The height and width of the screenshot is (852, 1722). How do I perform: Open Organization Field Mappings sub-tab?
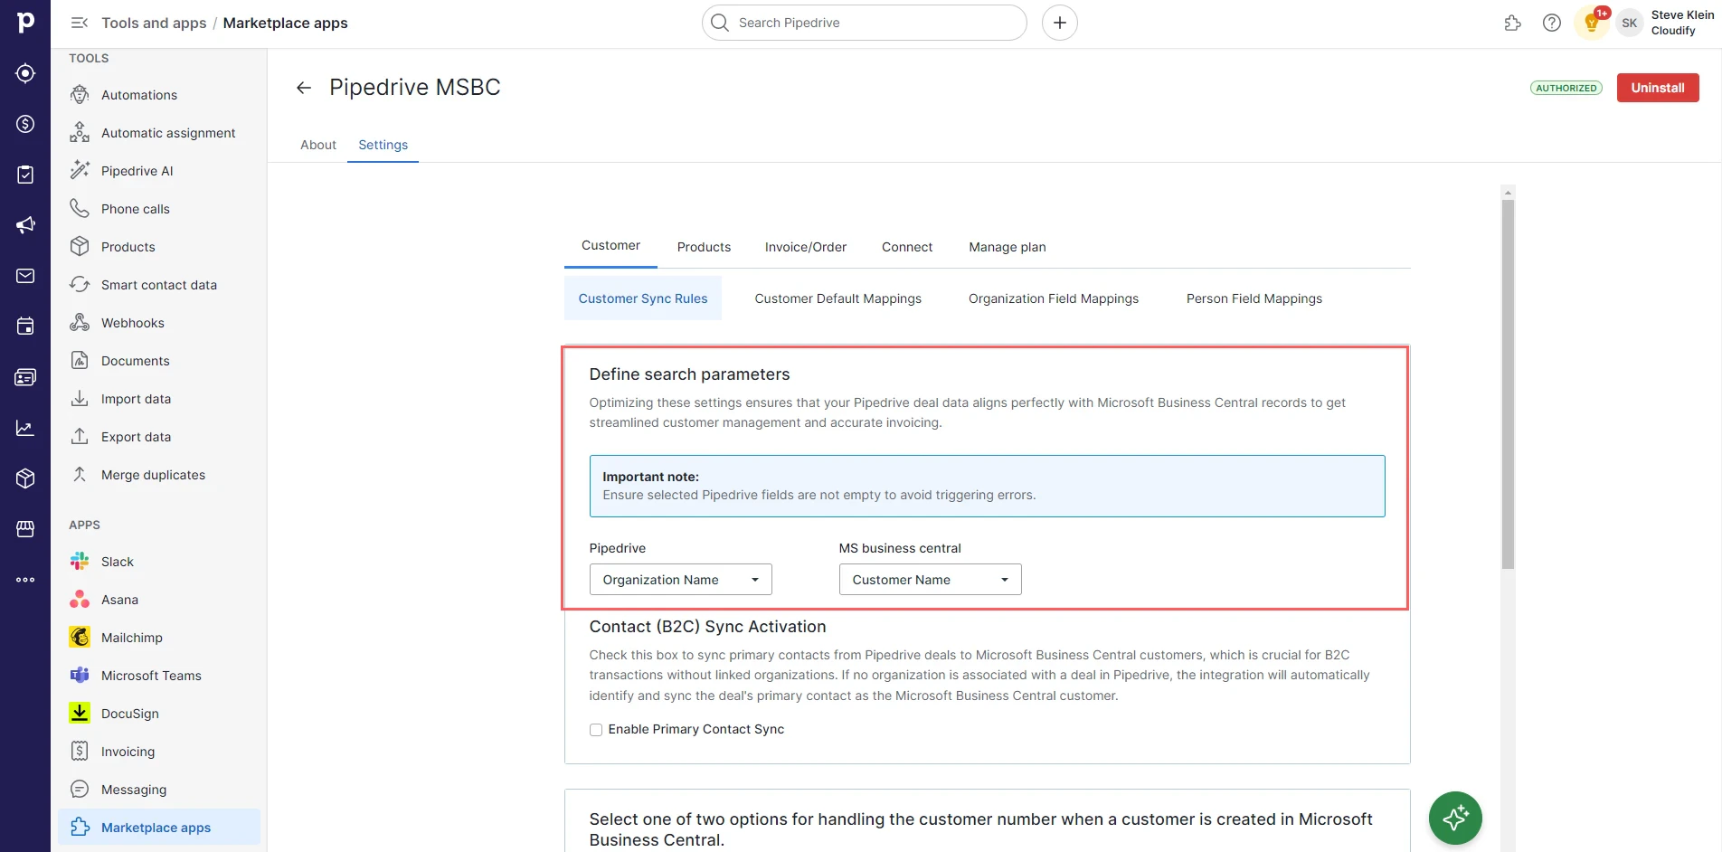tap(1054, 298)
